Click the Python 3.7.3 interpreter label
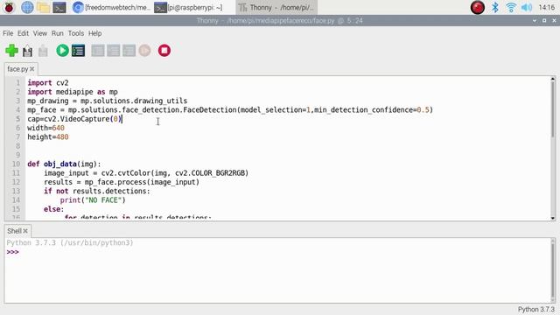This screenshot has height=315, width=560. click(536, 309)
